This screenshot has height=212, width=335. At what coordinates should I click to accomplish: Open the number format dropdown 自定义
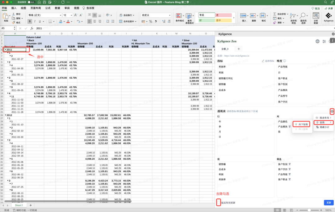156,15
